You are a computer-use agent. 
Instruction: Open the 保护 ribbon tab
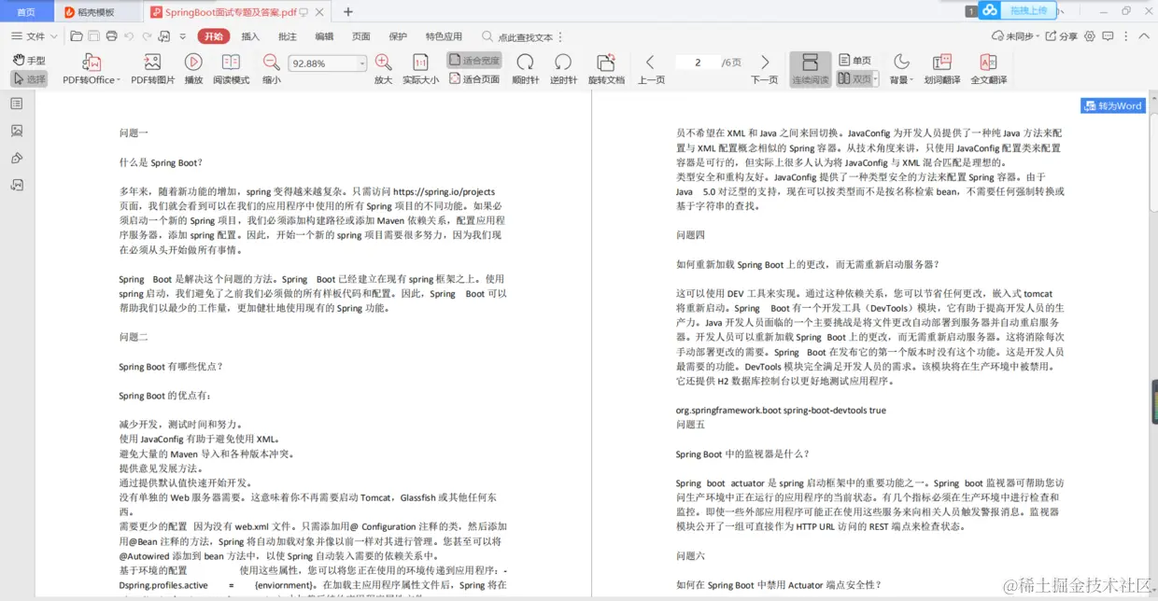tap(398, 36)
